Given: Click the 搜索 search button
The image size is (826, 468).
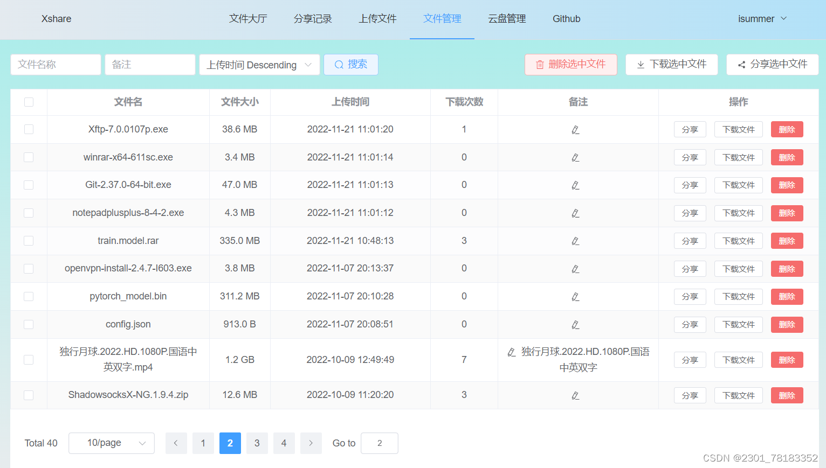Looking at the screenshot, I should pyautogui.click(x=351, y=65).
